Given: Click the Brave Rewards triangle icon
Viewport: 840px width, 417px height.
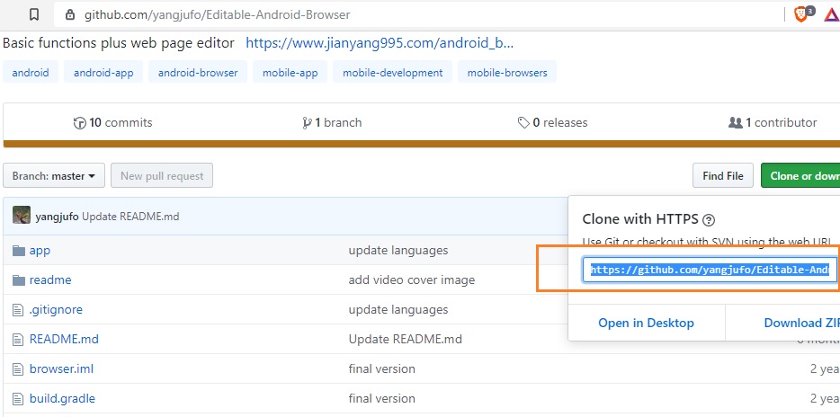Looking at the screenshot, I should point(832,15).
